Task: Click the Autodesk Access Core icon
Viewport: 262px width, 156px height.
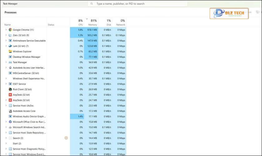Action: click(10, 111)
